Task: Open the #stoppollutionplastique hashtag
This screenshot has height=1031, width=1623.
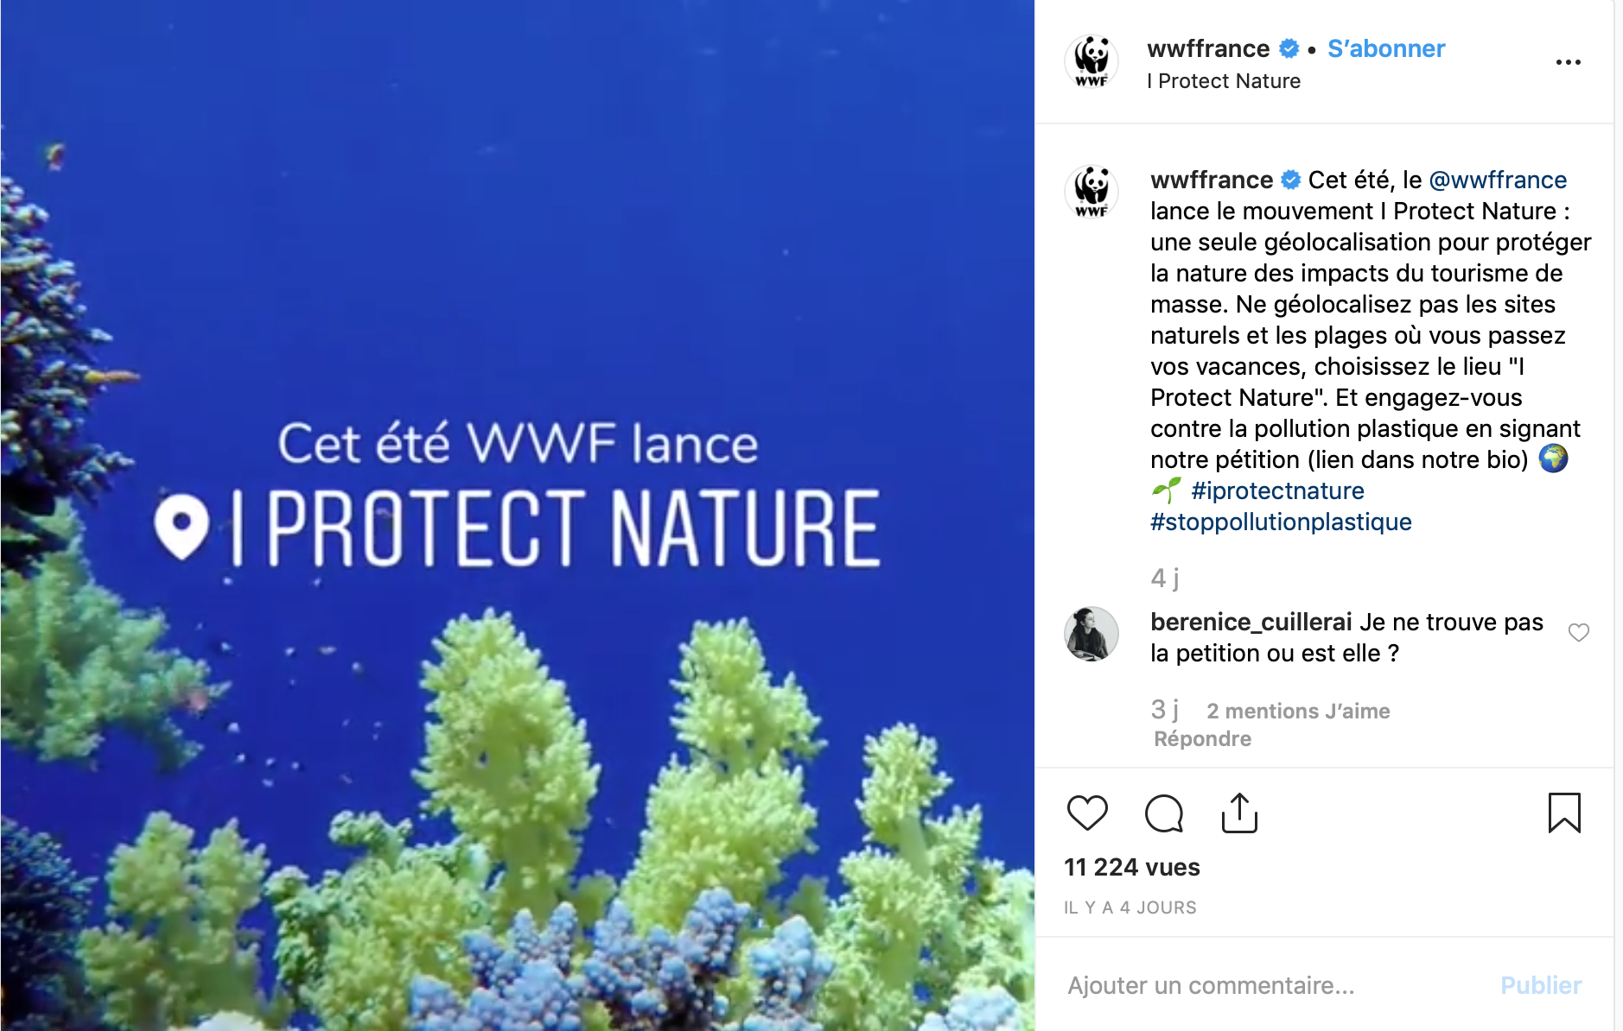Action: (1281, 522)
